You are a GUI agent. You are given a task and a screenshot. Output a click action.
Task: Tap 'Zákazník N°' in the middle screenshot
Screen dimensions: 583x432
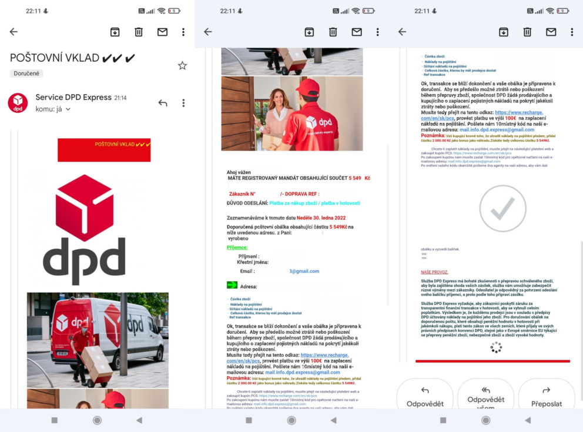click(242, 194)
